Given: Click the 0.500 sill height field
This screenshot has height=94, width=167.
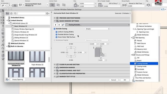Looking at the screenshot, I should click(112, 6).
